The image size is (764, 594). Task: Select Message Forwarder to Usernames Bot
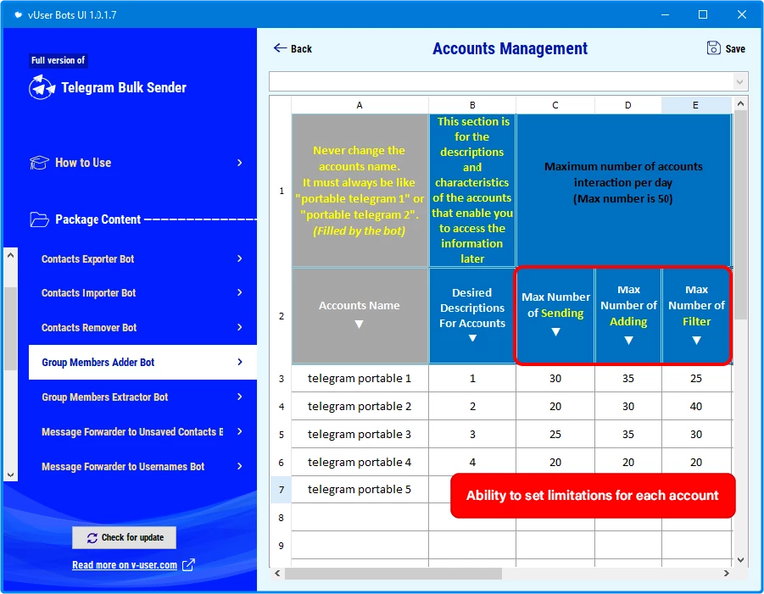point(142,466)
